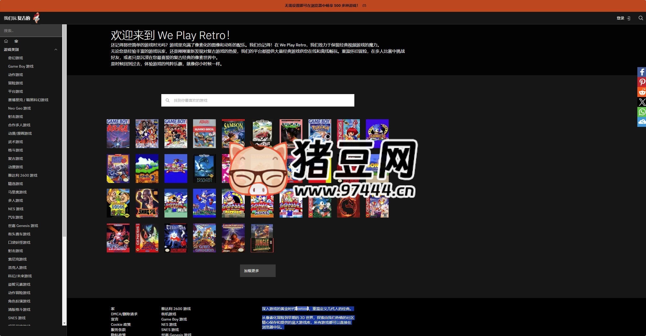
Task: Open the 隐私政策 footer link
Action: click(x=119, y=334)
